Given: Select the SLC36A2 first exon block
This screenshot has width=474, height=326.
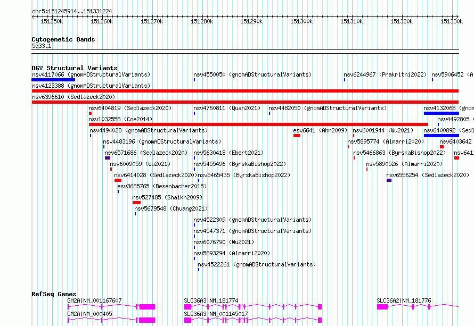Looking at the screenshot, I should 382,307.
